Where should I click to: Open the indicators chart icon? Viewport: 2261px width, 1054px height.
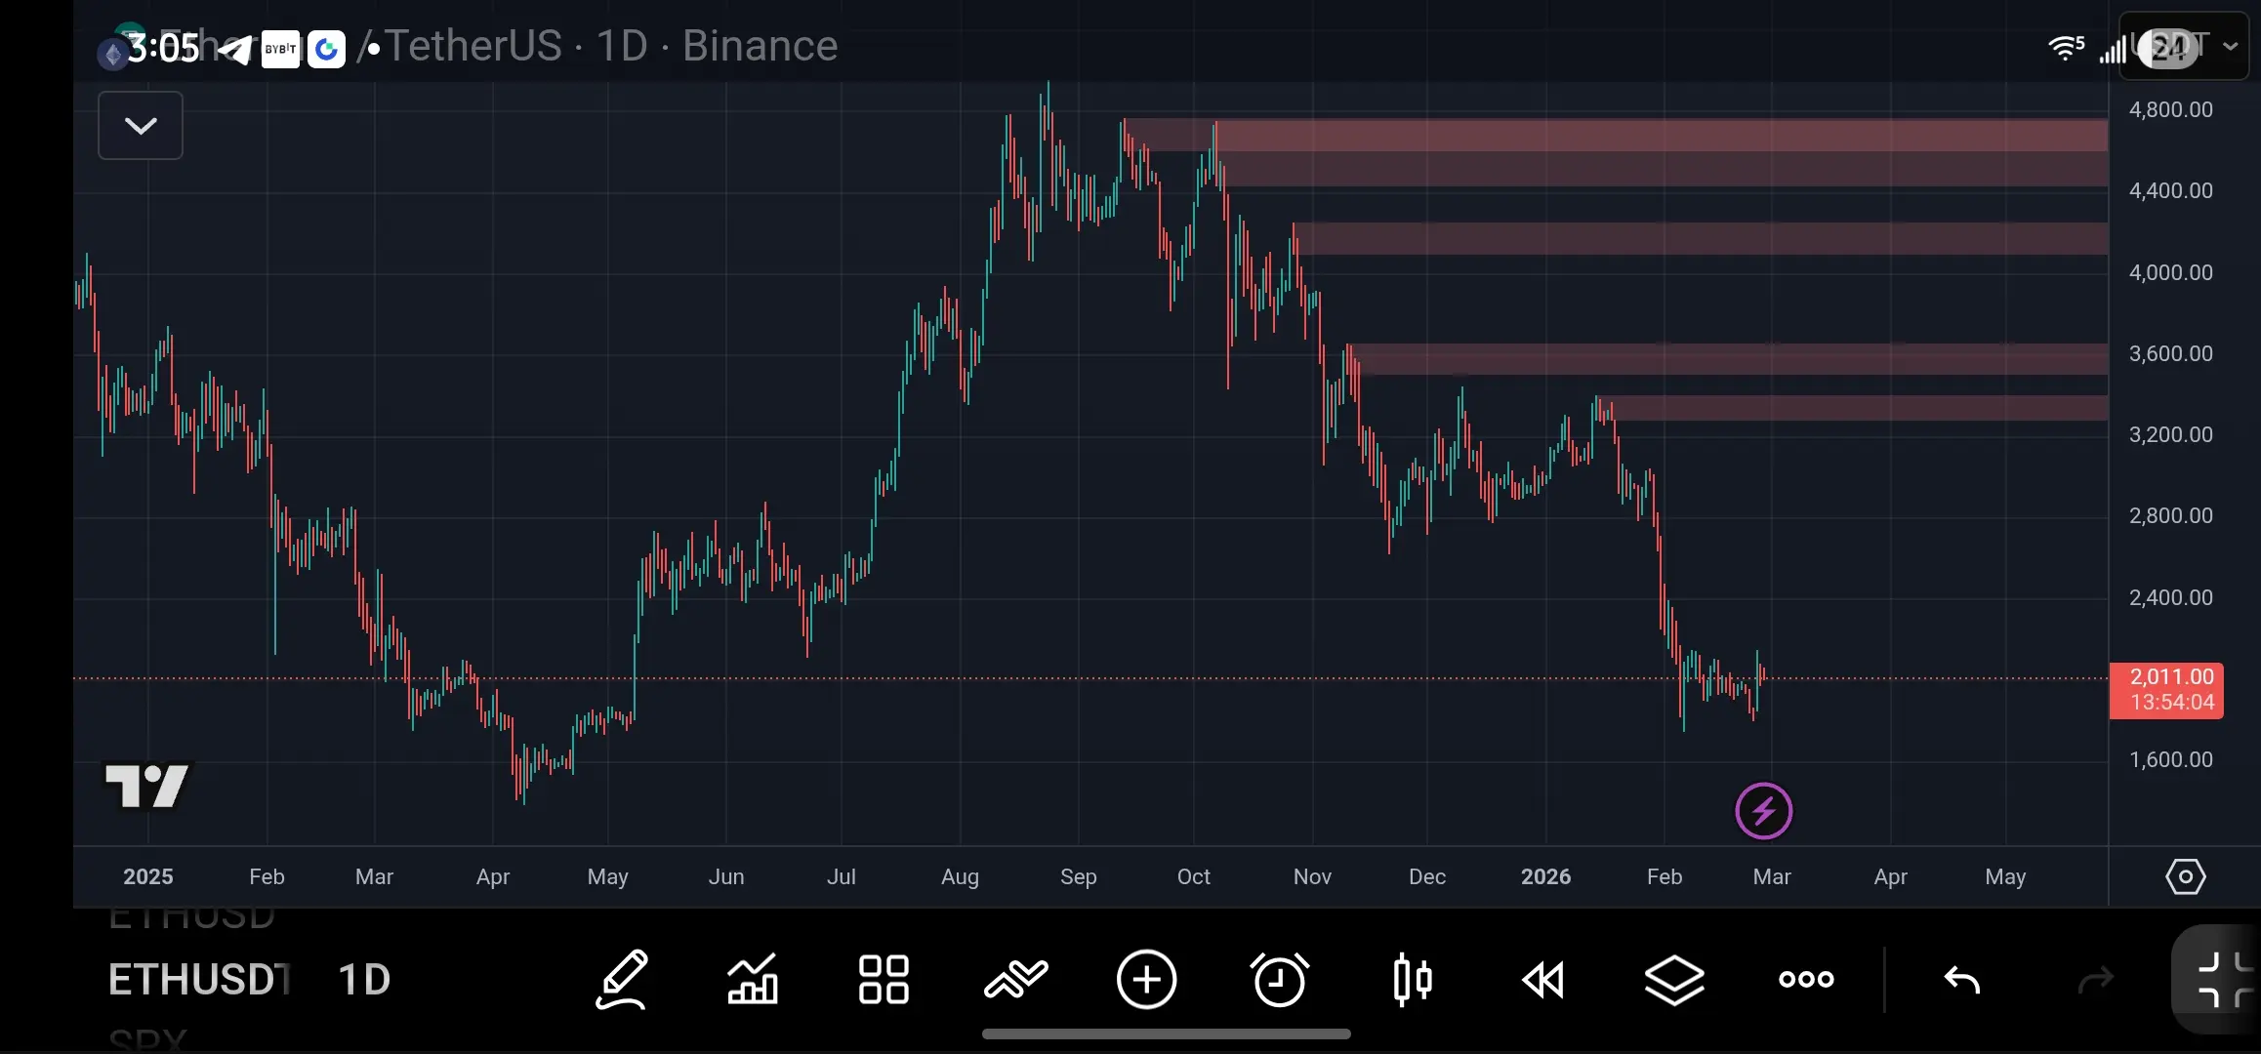pyautogui.click(x=753, y=979)
